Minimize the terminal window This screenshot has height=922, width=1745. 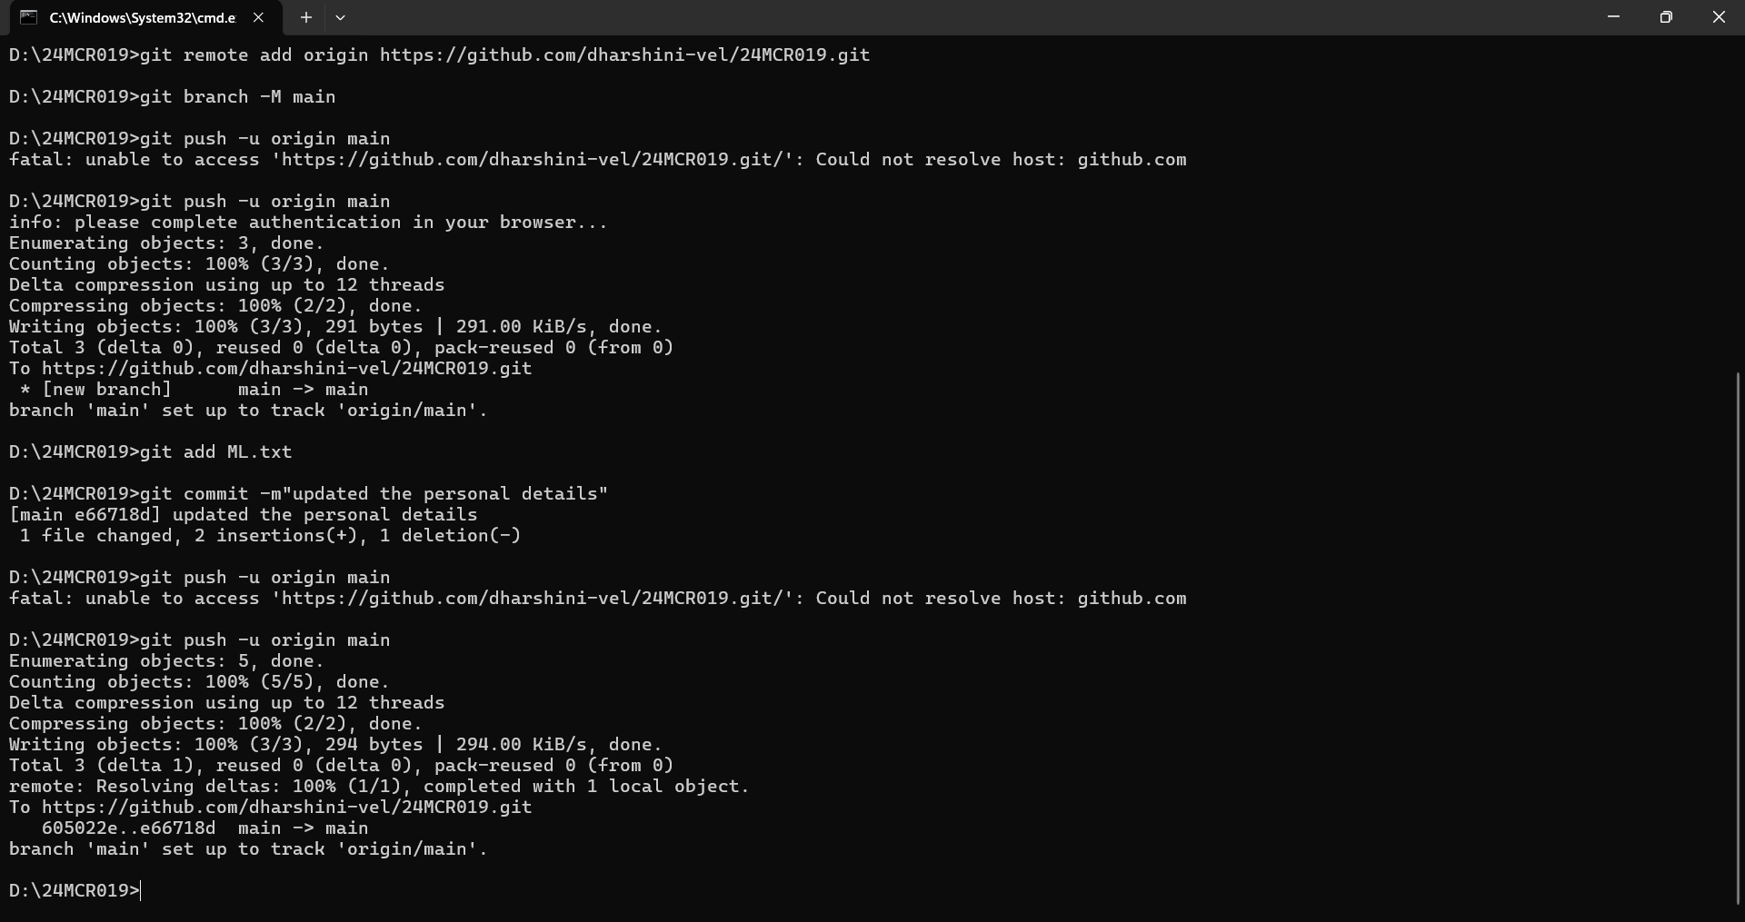point(1613,17)
